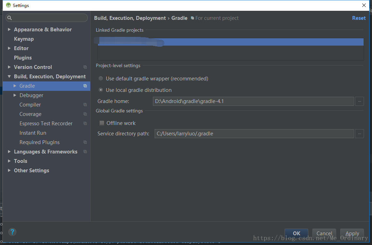
Task: Select Use local gradle distribution option
Action: tap(101, 90)
